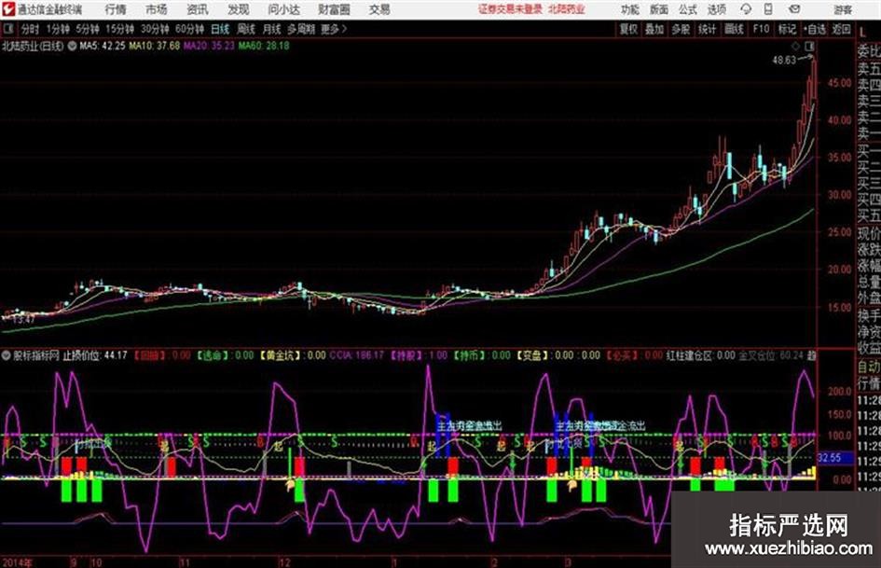Open the 资讯 menu
This screenshot has width=881, height=568.
198,9
